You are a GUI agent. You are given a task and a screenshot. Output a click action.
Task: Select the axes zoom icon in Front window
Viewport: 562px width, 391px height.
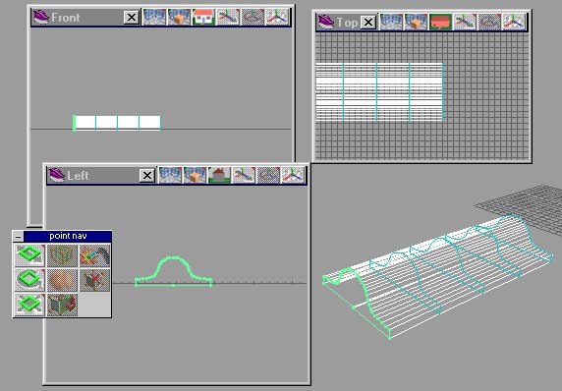coord(277,18)
